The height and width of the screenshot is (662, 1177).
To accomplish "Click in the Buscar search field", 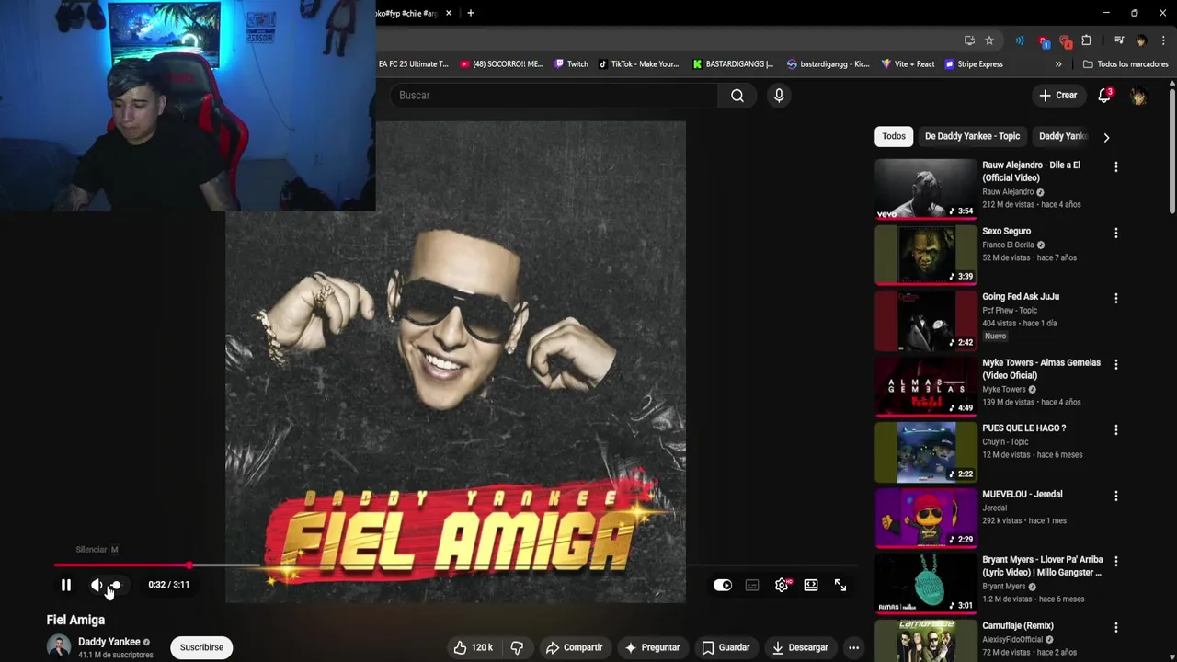I will [x=554, y=96].
